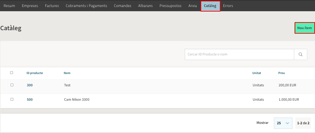Go to the Errors tab
The width and height of the screenshot is (315, 133).
(228, 6)
